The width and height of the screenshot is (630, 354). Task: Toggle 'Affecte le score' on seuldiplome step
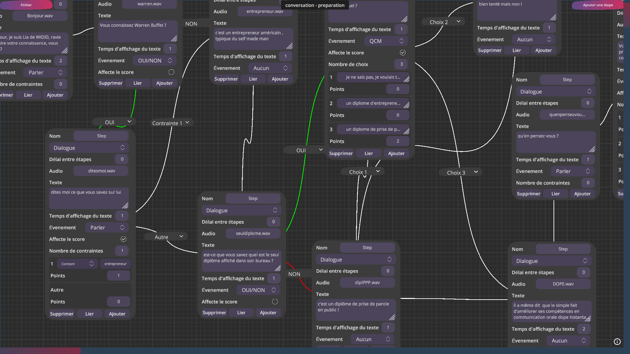275,302
